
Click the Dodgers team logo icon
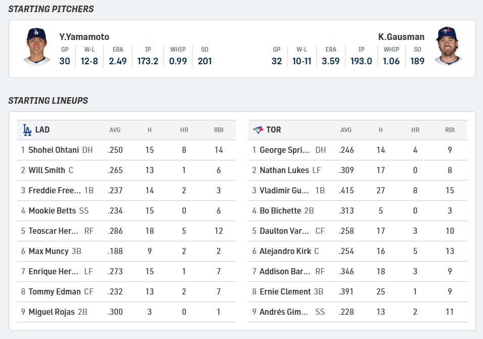click(27, 130)
